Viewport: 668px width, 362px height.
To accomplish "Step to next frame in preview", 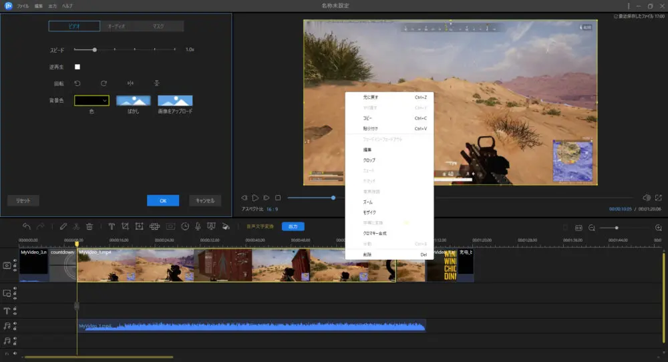I will point(267,198).
